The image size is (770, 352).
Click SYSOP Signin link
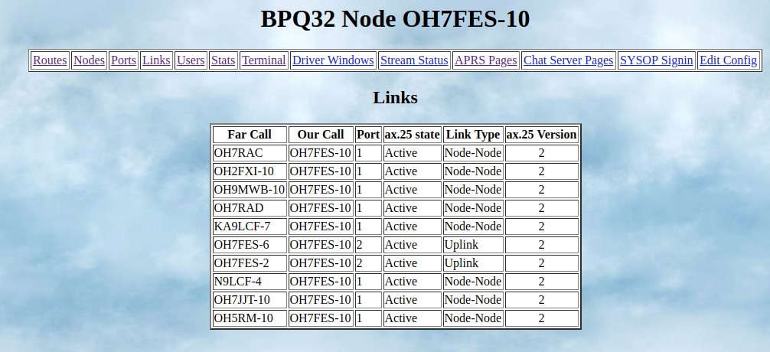656,60
